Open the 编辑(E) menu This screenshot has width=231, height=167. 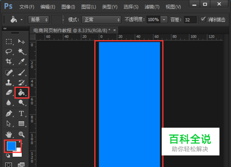tap(48, 7)
